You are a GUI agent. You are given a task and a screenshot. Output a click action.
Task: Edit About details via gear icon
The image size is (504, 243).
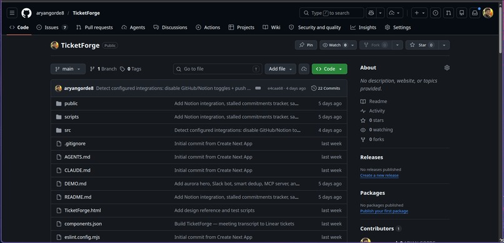(447, 67)
